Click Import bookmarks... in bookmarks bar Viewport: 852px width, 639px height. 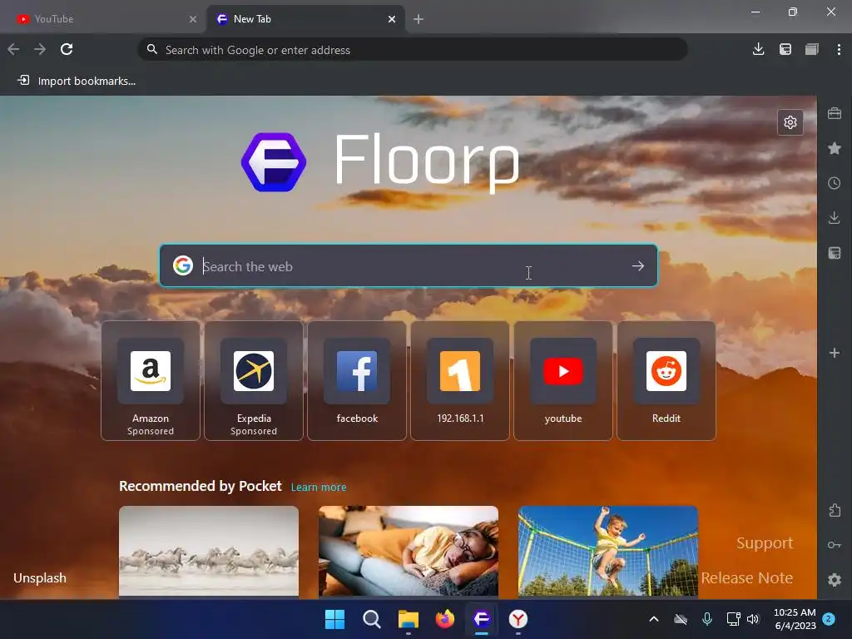click(77, 81)
